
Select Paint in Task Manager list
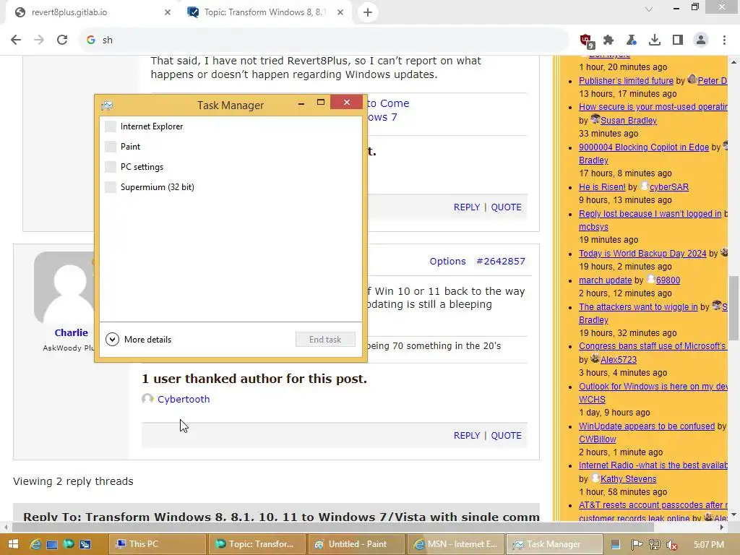231,147
